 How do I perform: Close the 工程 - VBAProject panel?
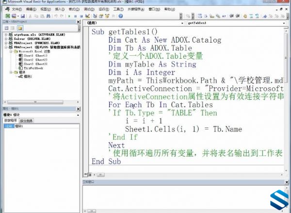click(78, 22)
